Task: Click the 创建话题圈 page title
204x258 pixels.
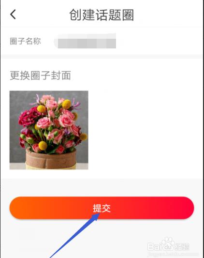Action: click(102, 15)
